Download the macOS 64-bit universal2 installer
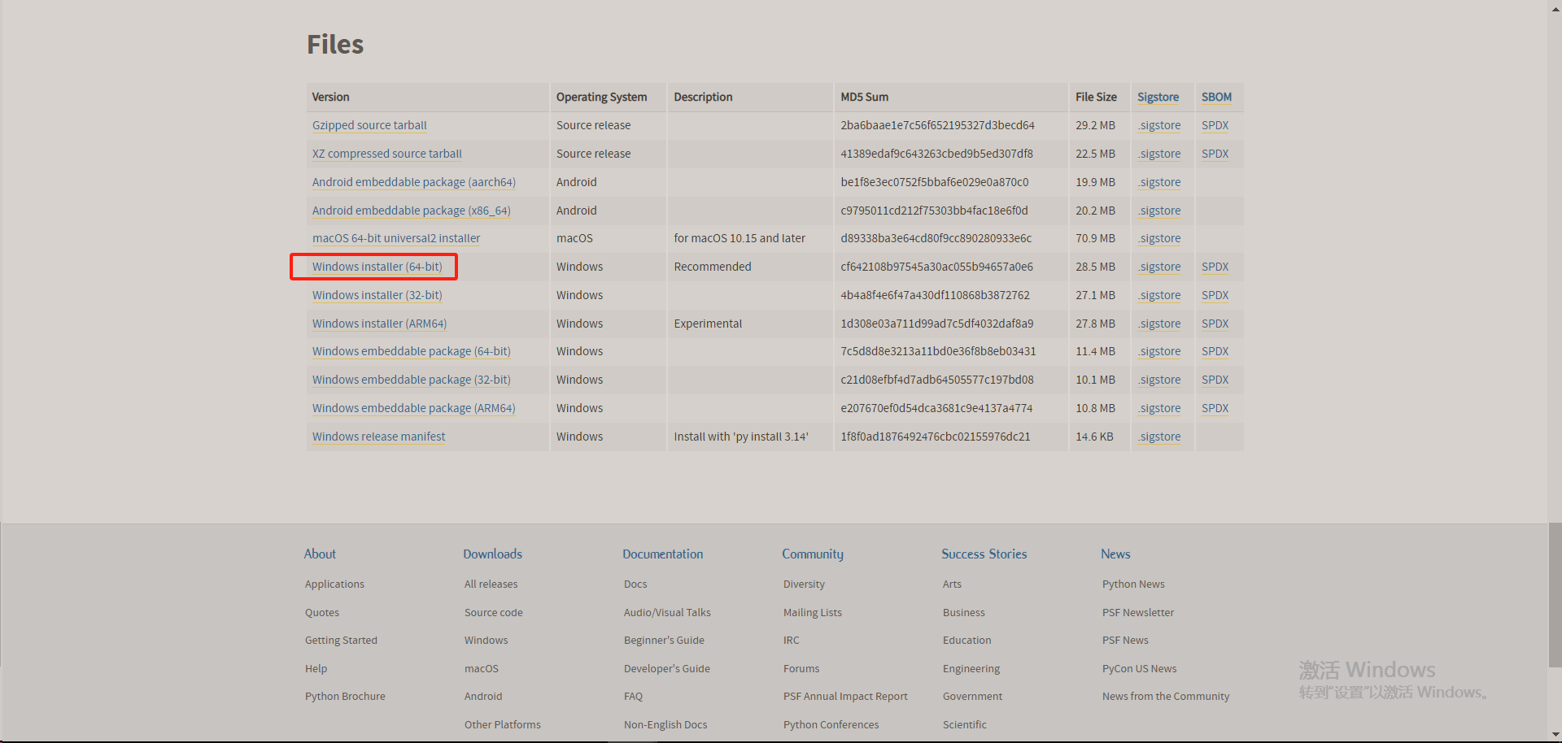 [x=395, y=238]
